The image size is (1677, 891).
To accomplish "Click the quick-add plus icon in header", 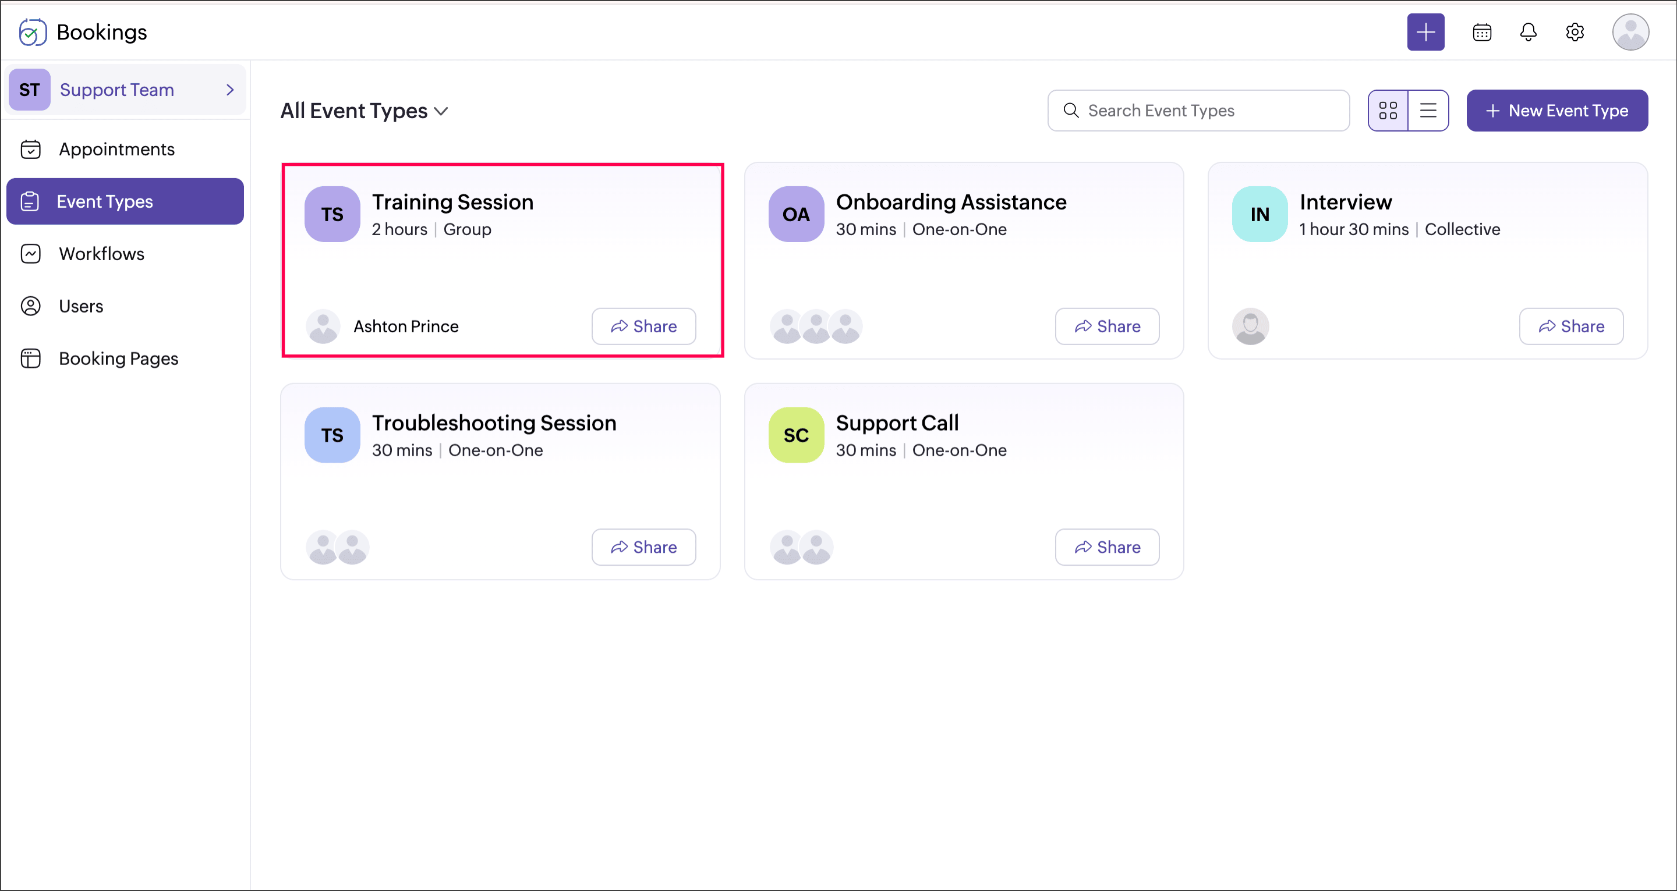I will [1425, 32].
